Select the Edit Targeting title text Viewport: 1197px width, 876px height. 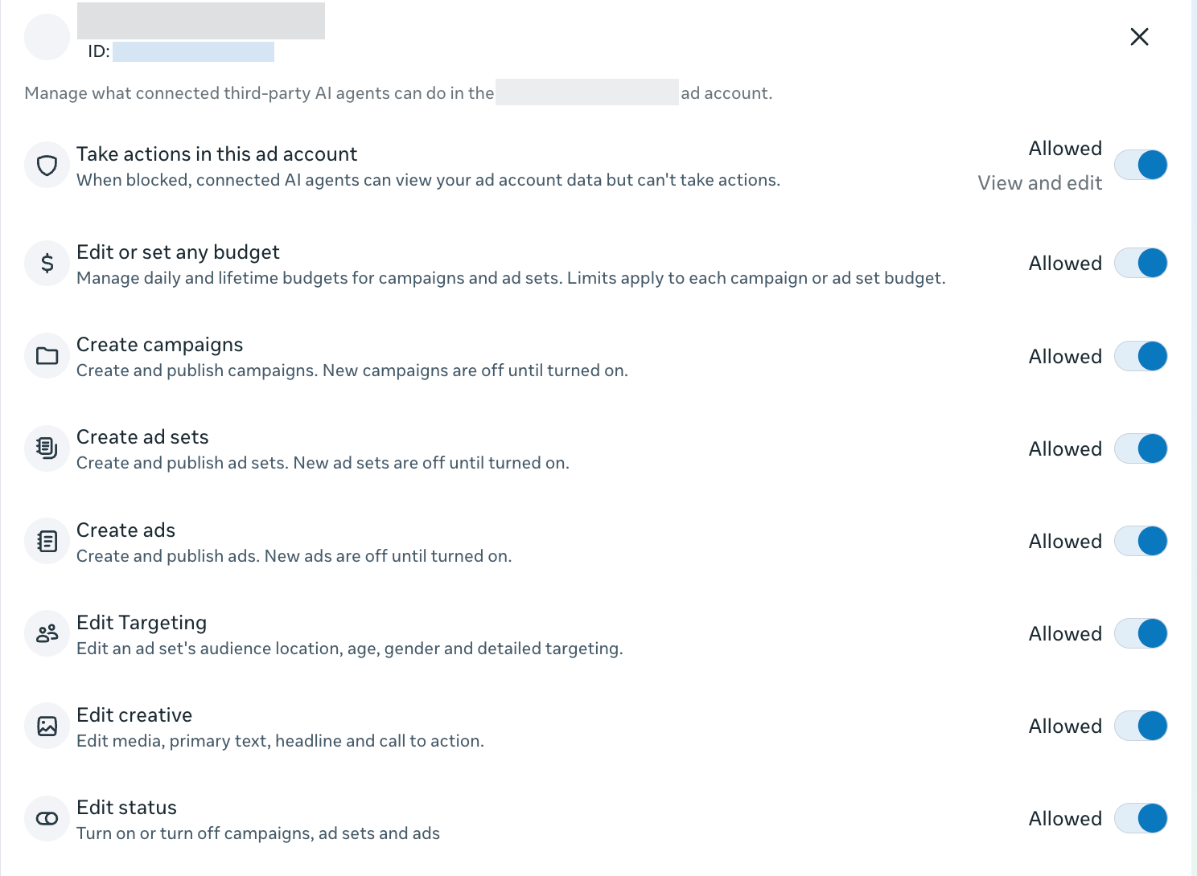(x=142, y=623)
